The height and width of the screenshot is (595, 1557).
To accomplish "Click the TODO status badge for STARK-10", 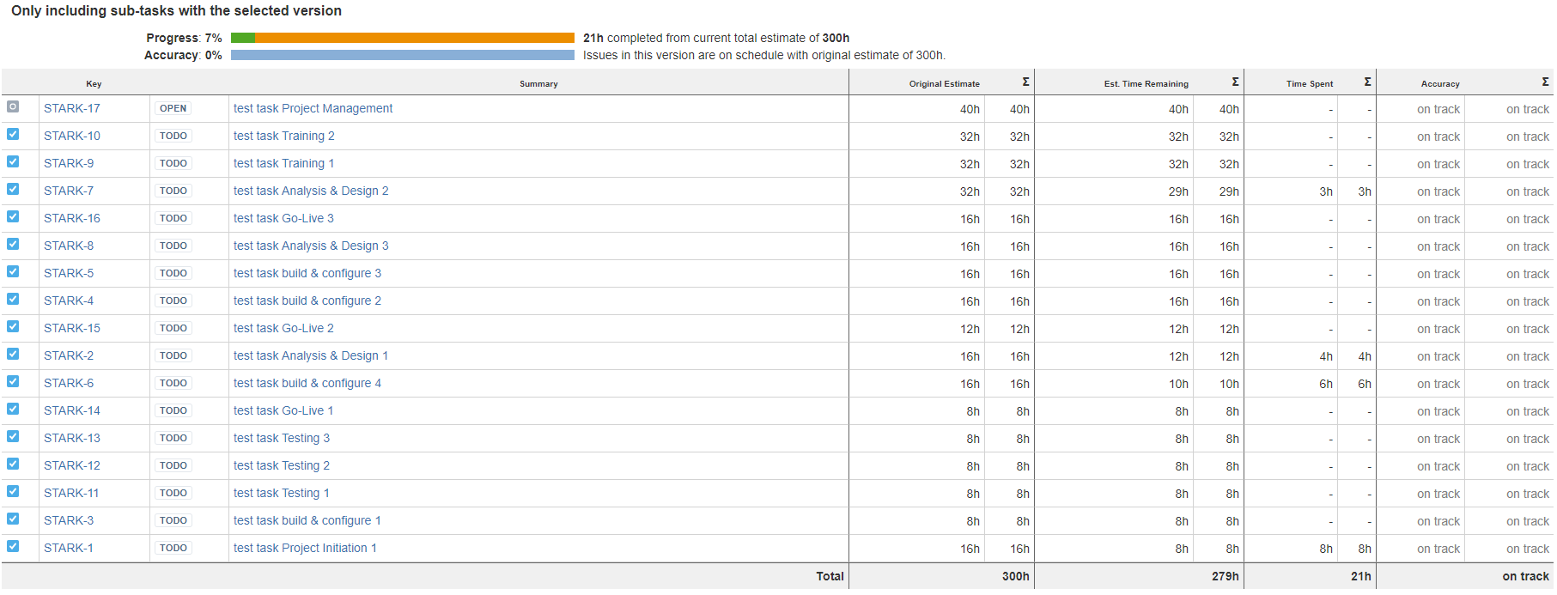I will coord(173,136).
